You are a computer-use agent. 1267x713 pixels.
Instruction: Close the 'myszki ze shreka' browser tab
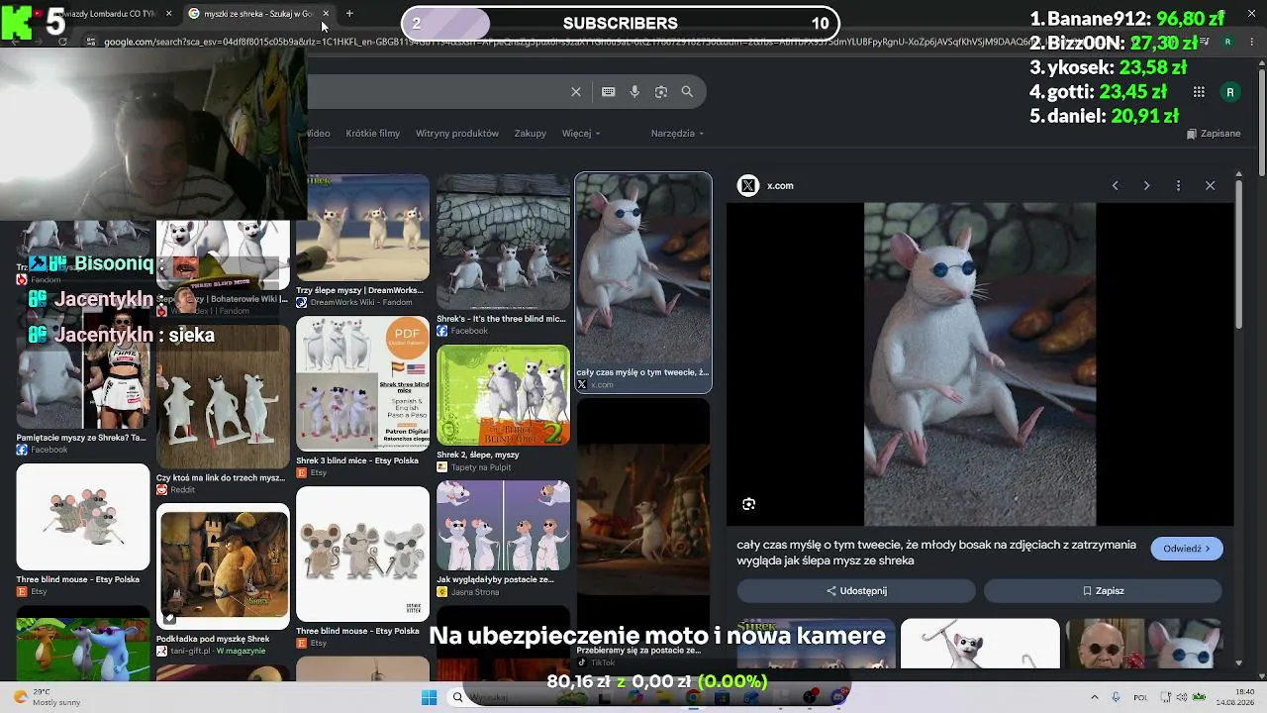[x=326, y=14]
